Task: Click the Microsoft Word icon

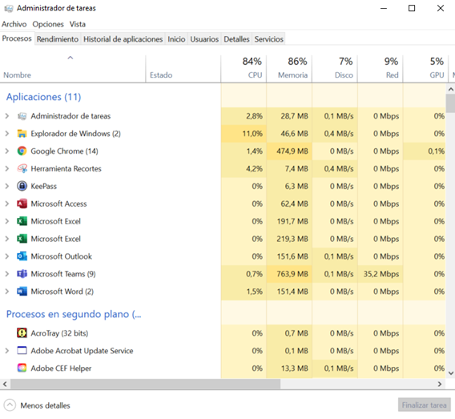Action: (x=22, y=292)
